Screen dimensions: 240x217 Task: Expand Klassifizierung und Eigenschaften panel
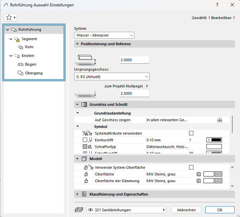click(77, 194)
